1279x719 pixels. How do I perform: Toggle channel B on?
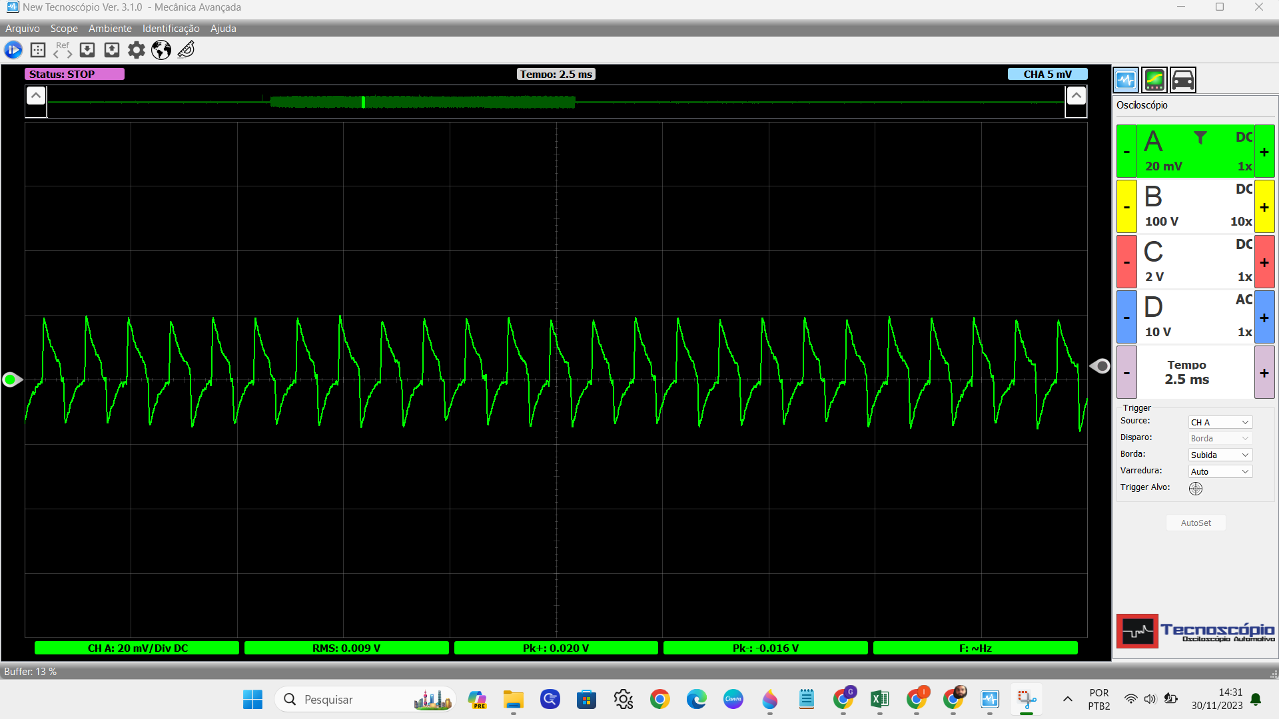[x=1154, y=197]
